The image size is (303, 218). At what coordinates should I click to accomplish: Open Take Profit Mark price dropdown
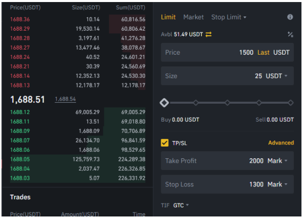[x=277, y=161]
